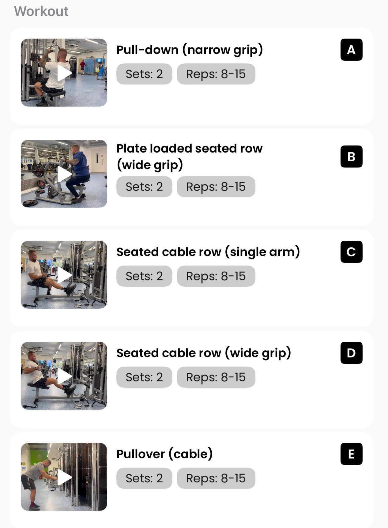Tap Sets: 2 chip under Pullover (cable)
Viewport: 388px width, 528px height.
[x=144, y=478]
